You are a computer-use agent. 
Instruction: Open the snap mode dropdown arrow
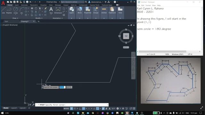[77, 109]
